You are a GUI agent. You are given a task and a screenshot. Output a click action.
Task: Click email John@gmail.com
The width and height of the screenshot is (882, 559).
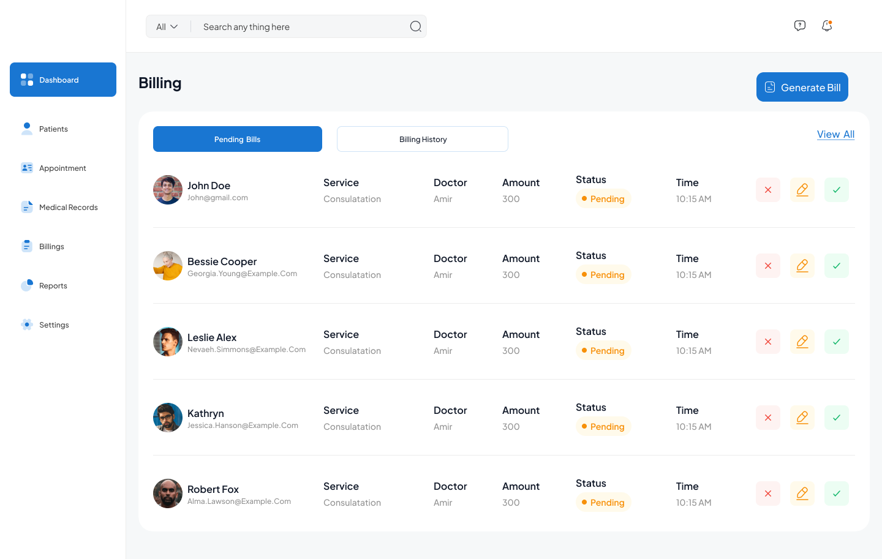point(217,198)
